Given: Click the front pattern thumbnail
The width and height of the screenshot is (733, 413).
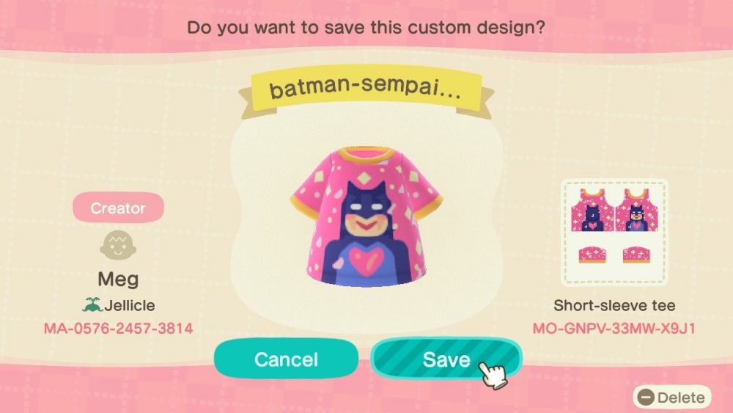Looking at the screenshot, I should [636, 210].
